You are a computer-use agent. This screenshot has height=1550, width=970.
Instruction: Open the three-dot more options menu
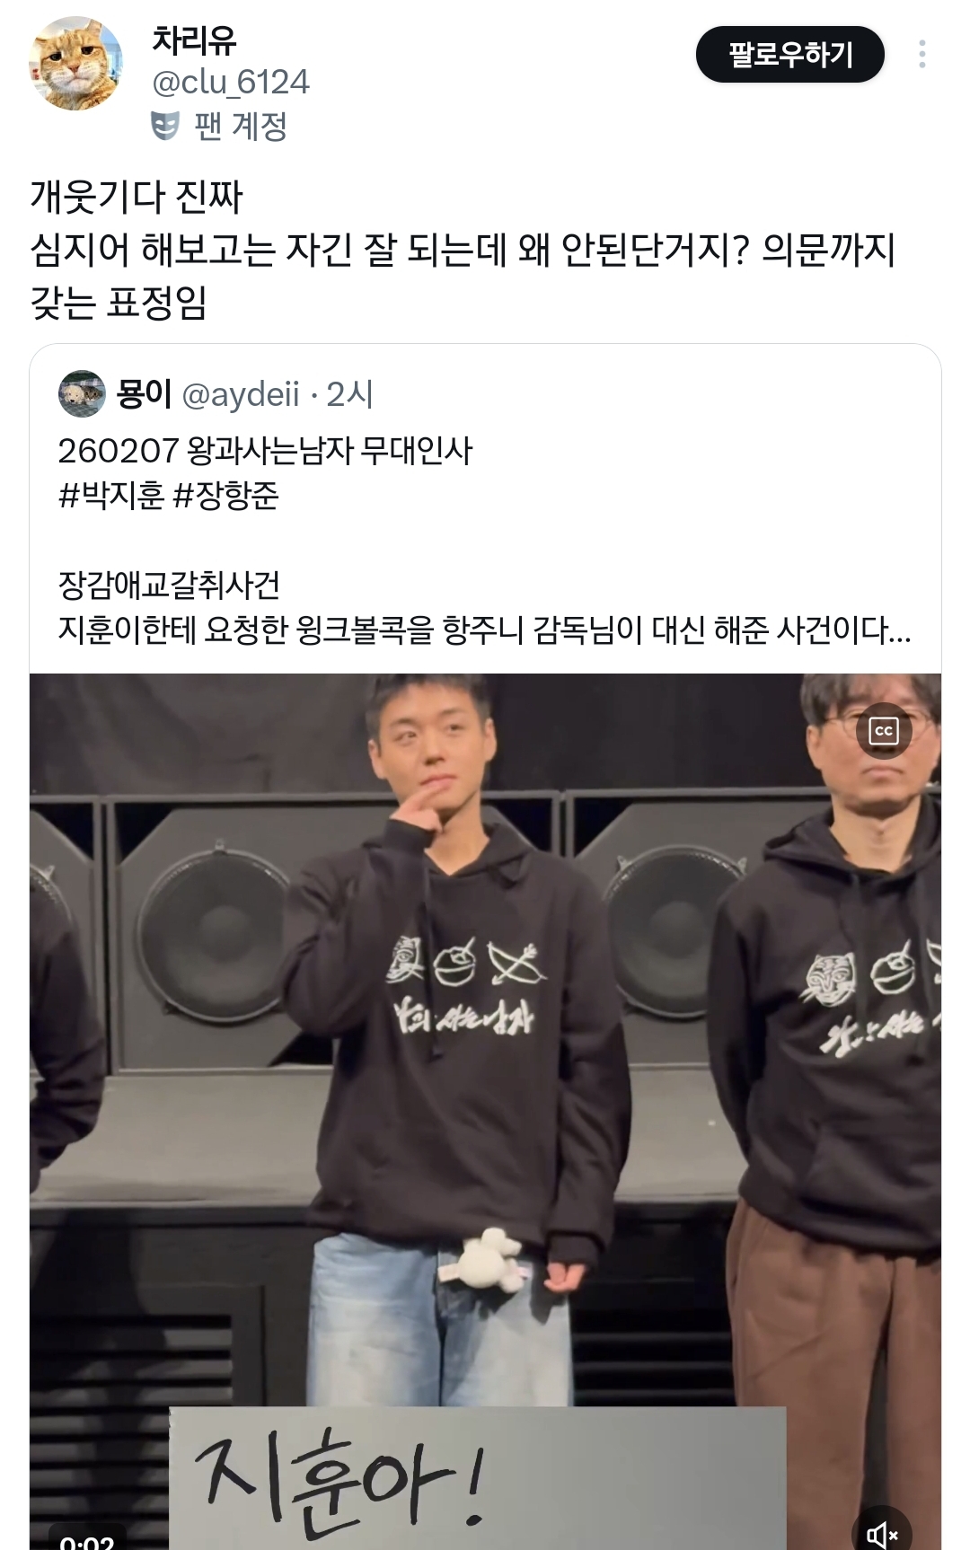coord(922,55)
